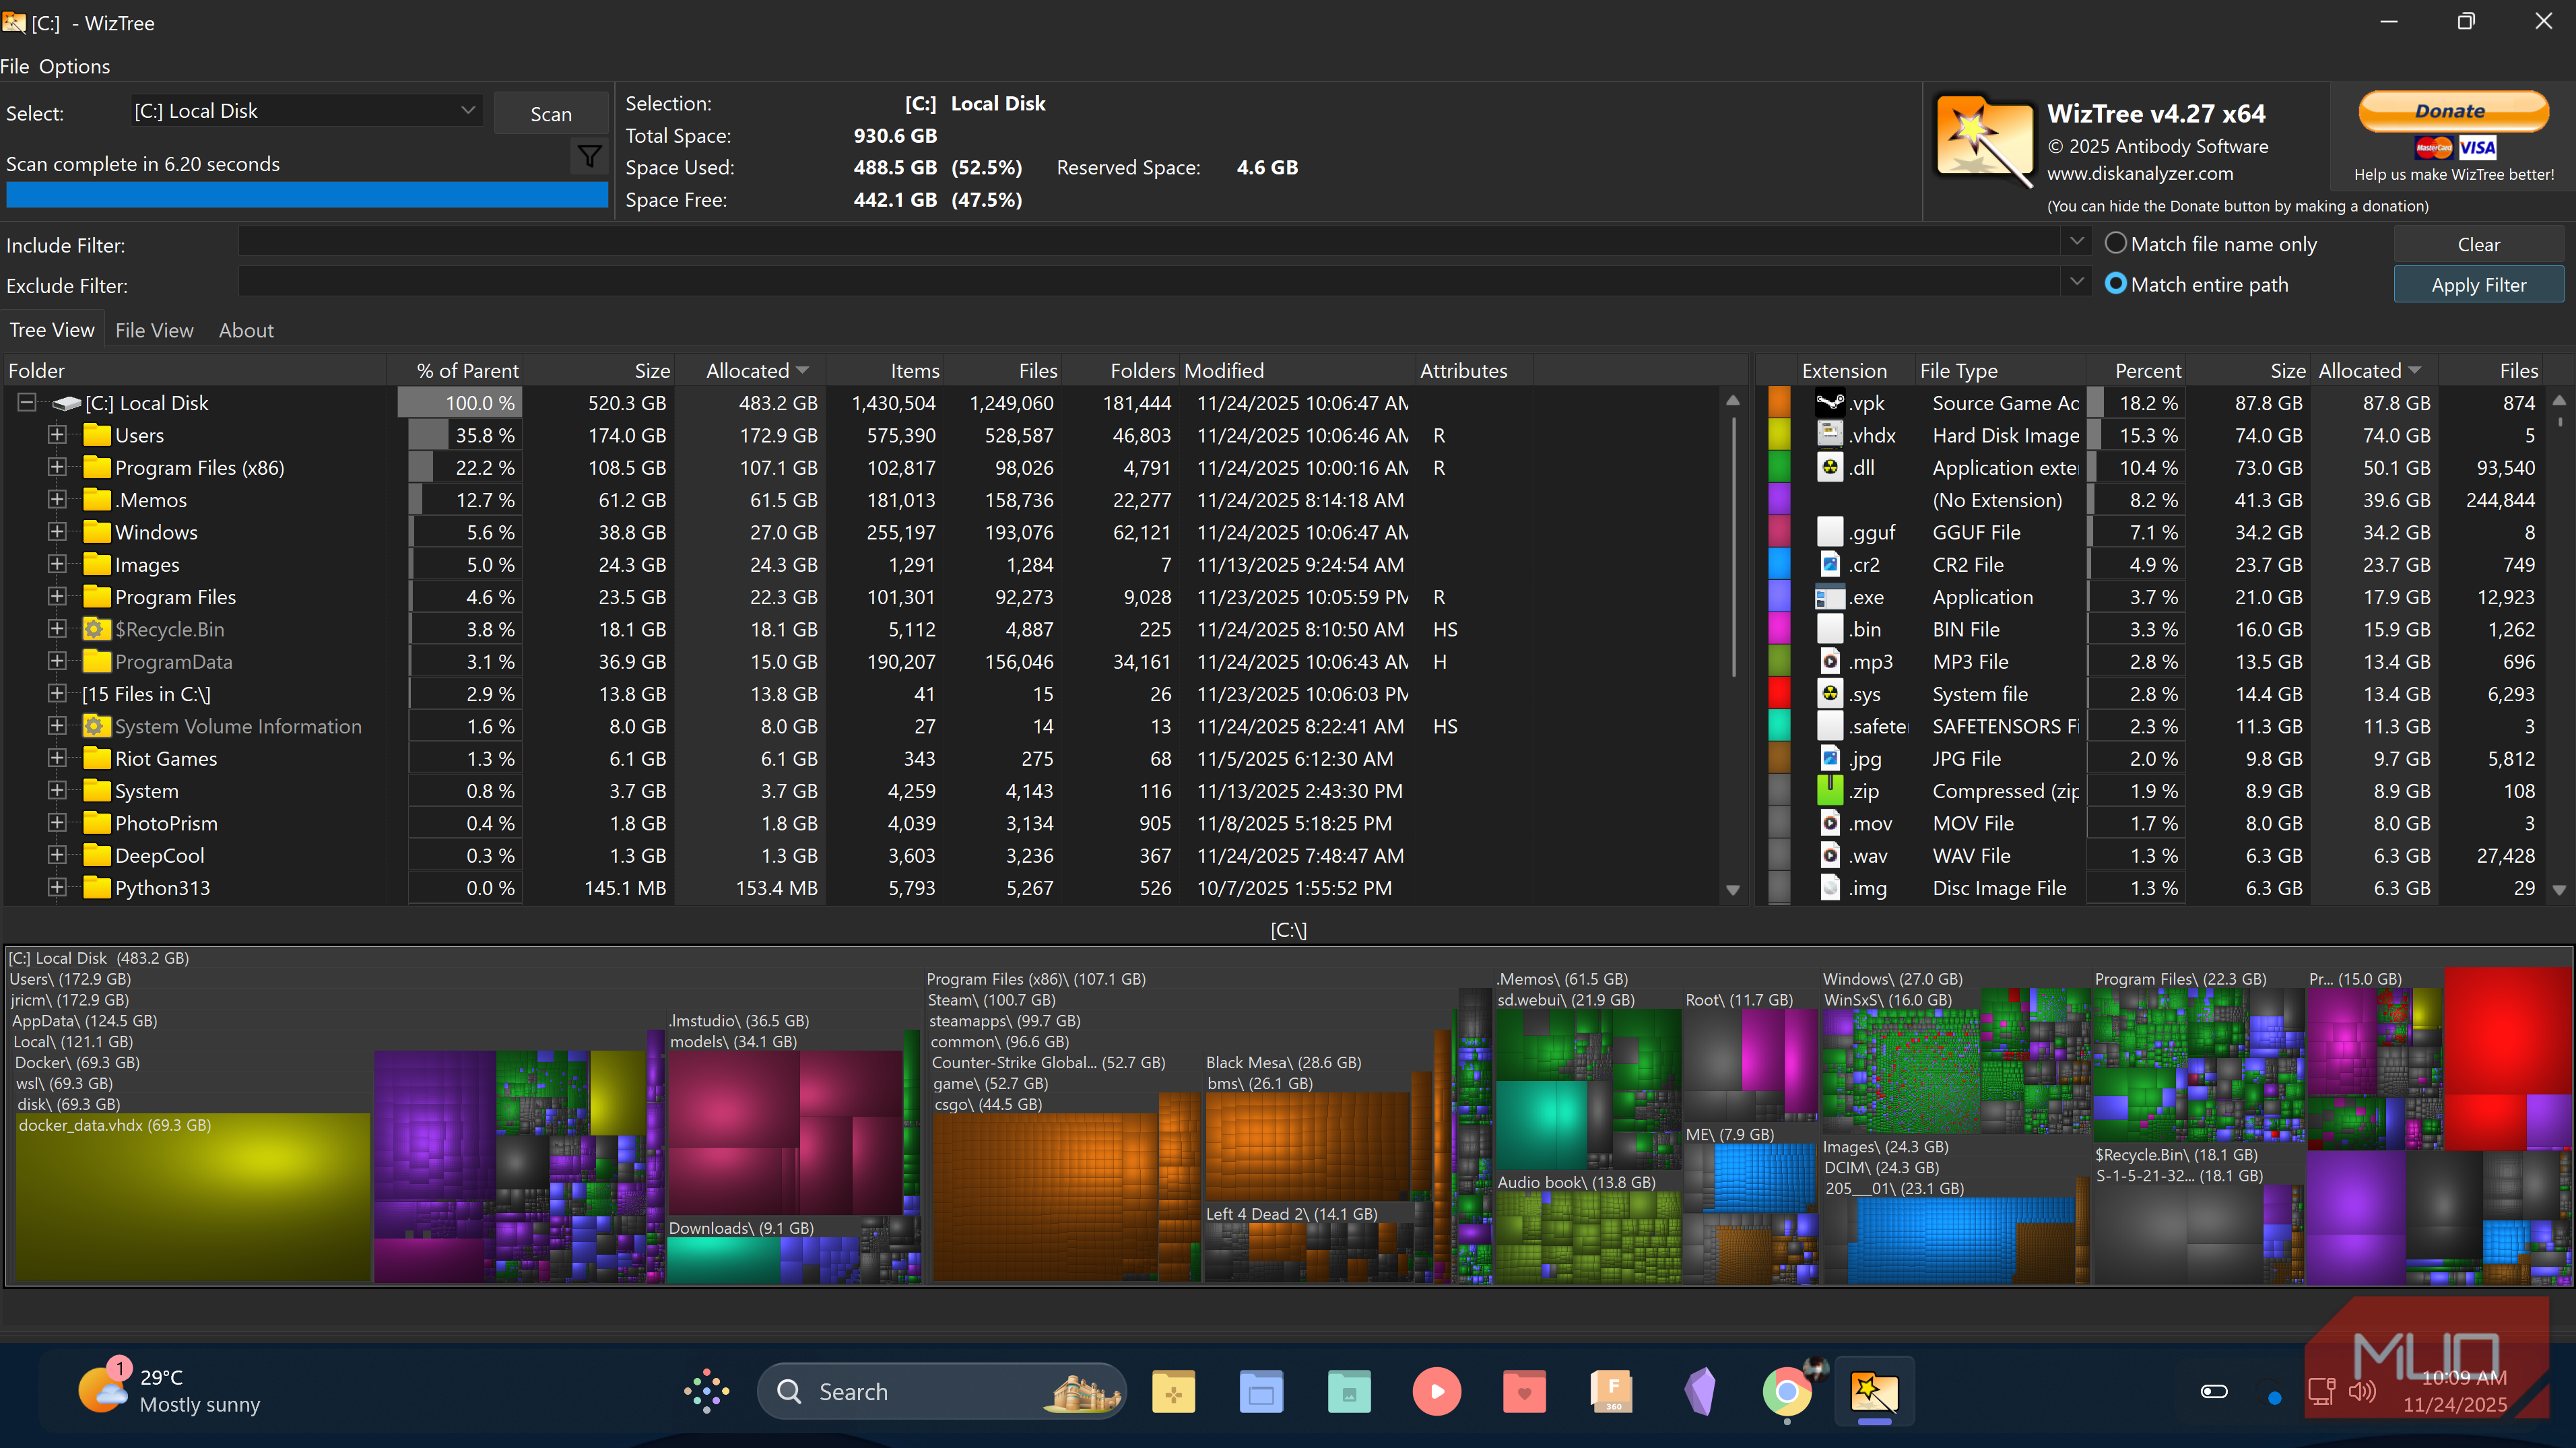Click the System Volume Information folder icon
Viewport: 2576px width, 1448px height.
97,726
